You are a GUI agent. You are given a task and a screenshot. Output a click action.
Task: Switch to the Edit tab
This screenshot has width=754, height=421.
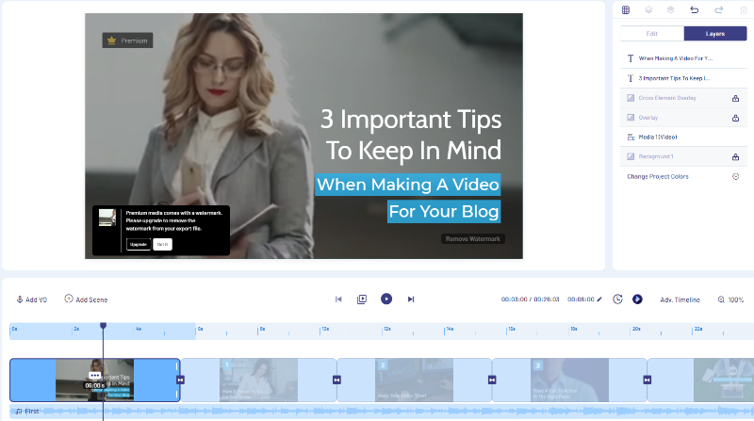tap(651, 34)
